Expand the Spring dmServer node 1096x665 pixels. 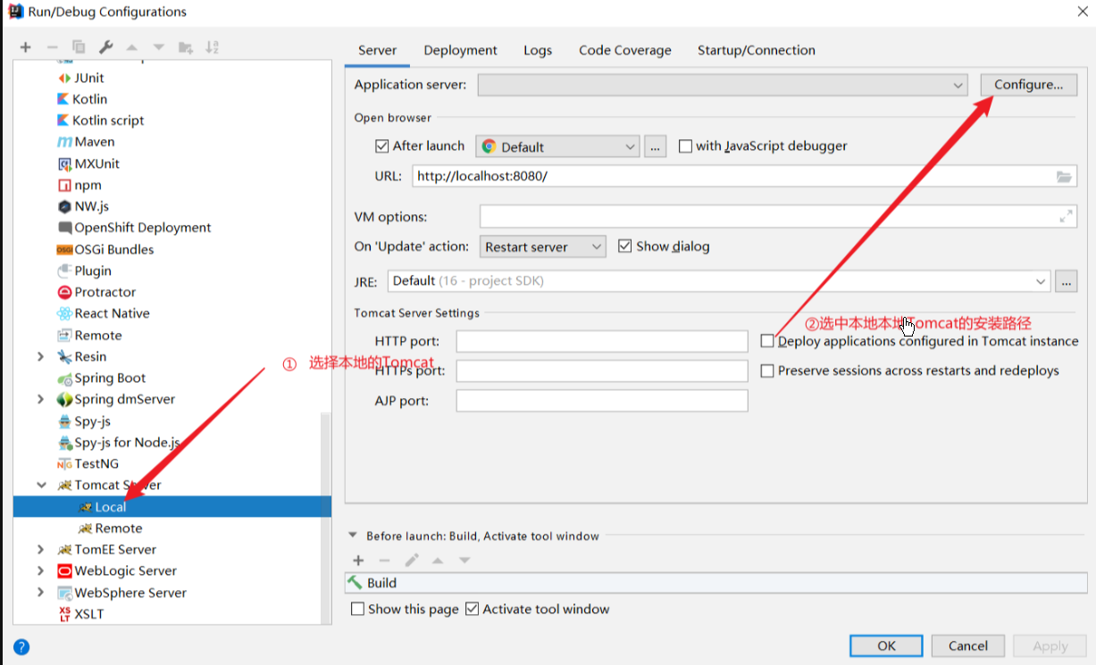[x=40, y=399]
